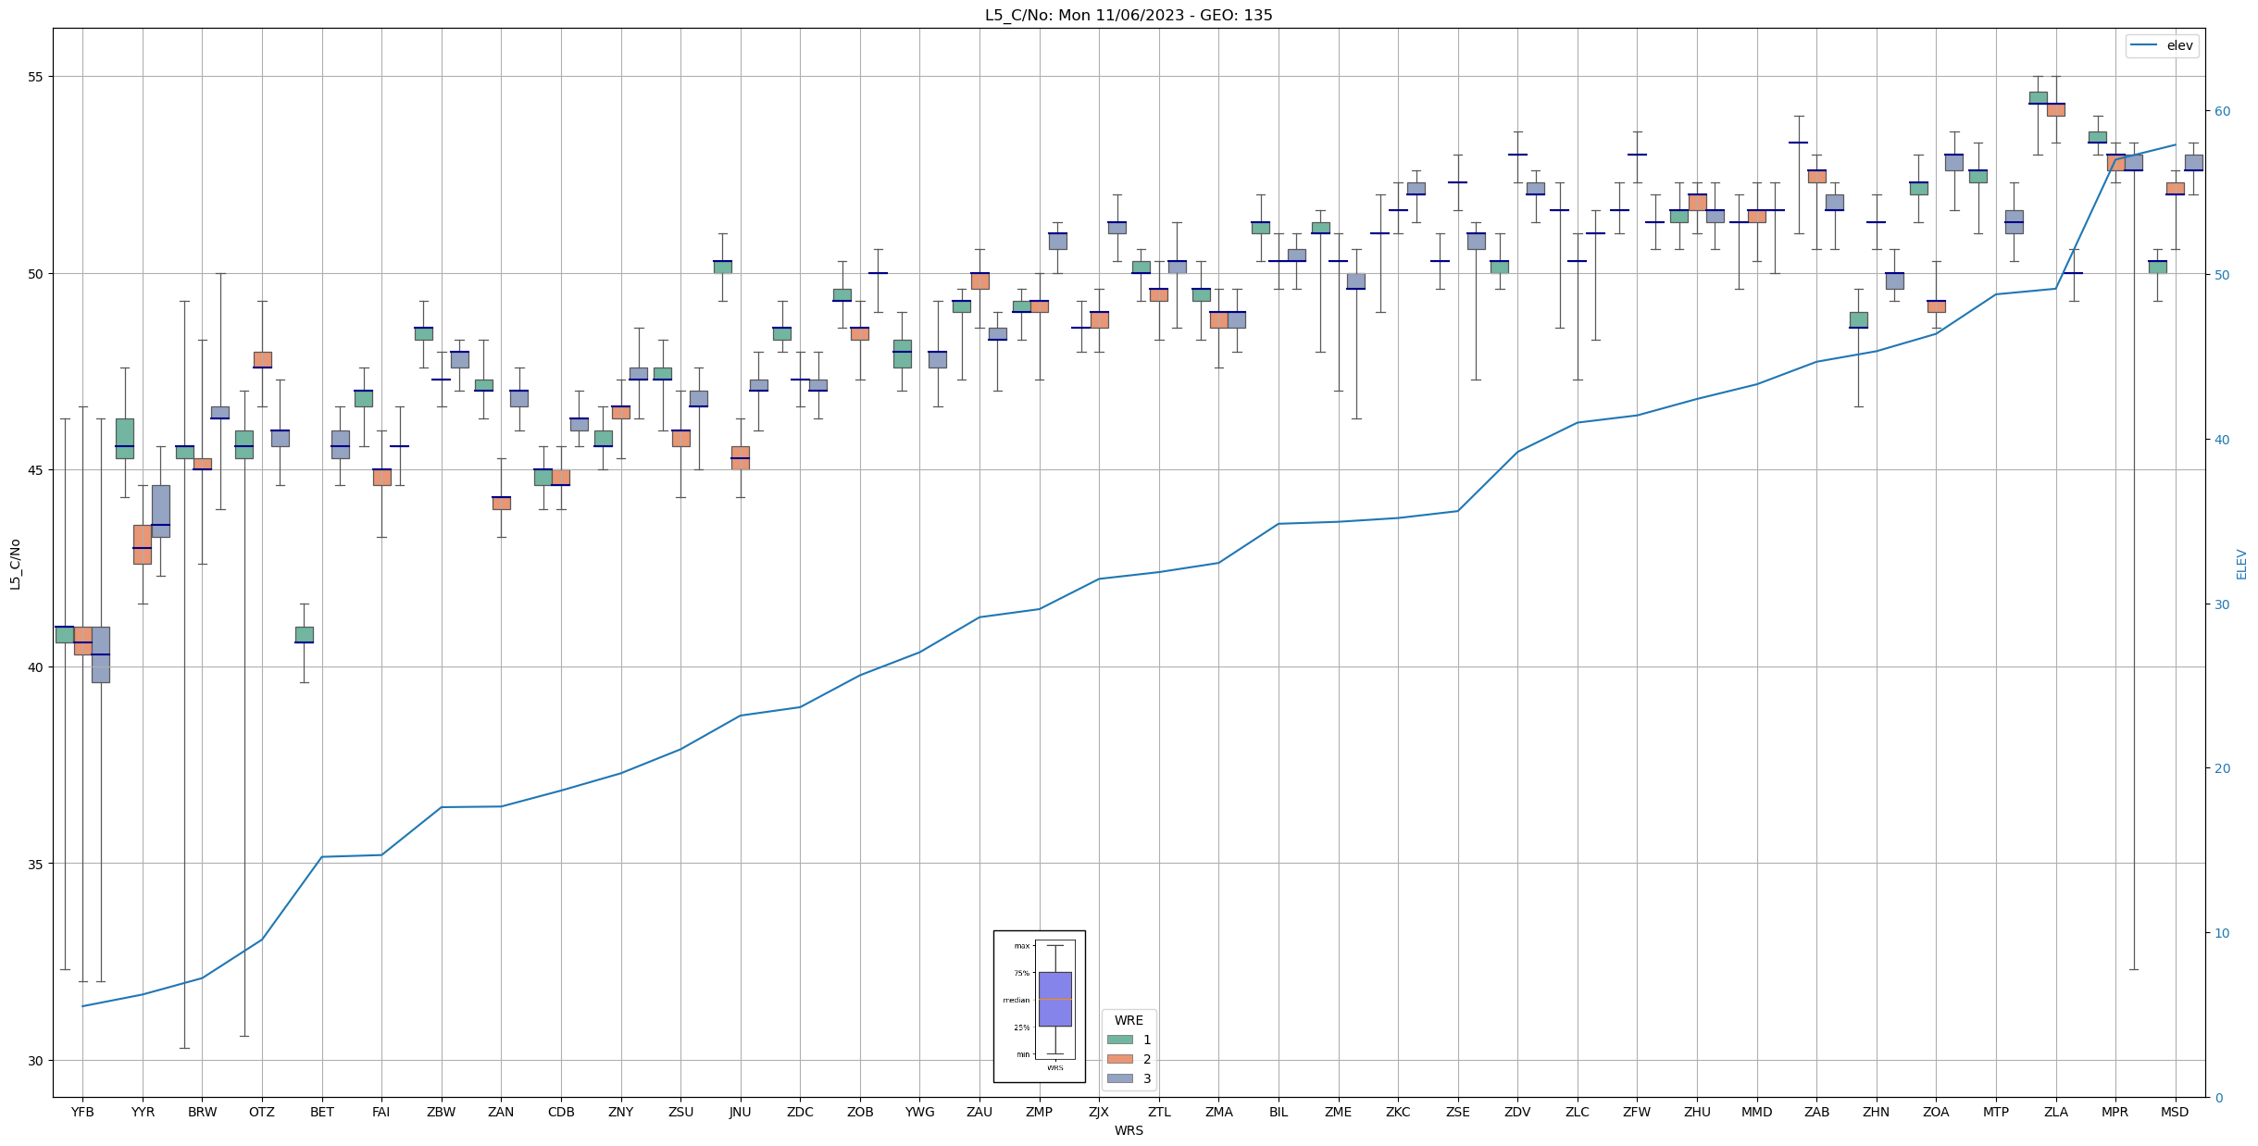2258x1146 pixels.
Task: Click the right axis label 'ELEV'
Action: (2241, 564)
